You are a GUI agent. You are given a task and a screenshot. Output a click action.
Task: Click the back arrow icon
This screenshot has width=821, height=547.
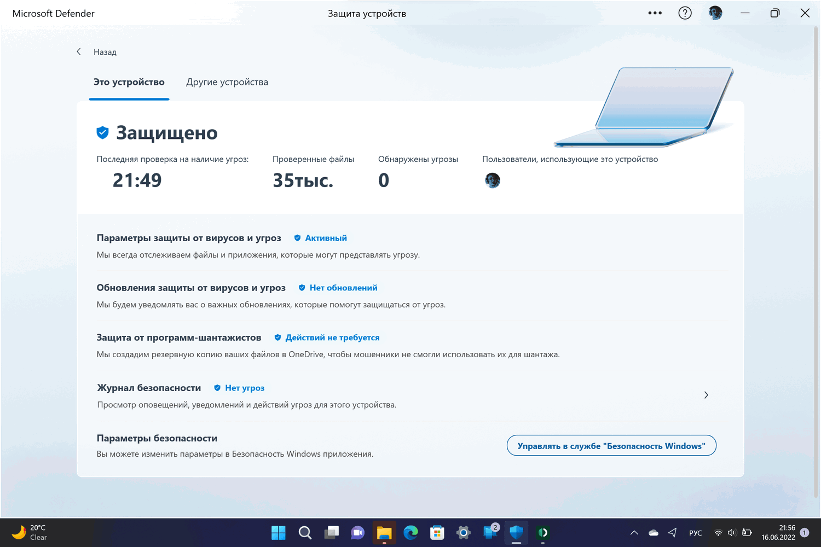coord(79,51)
